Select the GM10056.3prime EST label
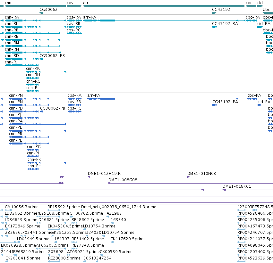273x263 pixels. 21,207
